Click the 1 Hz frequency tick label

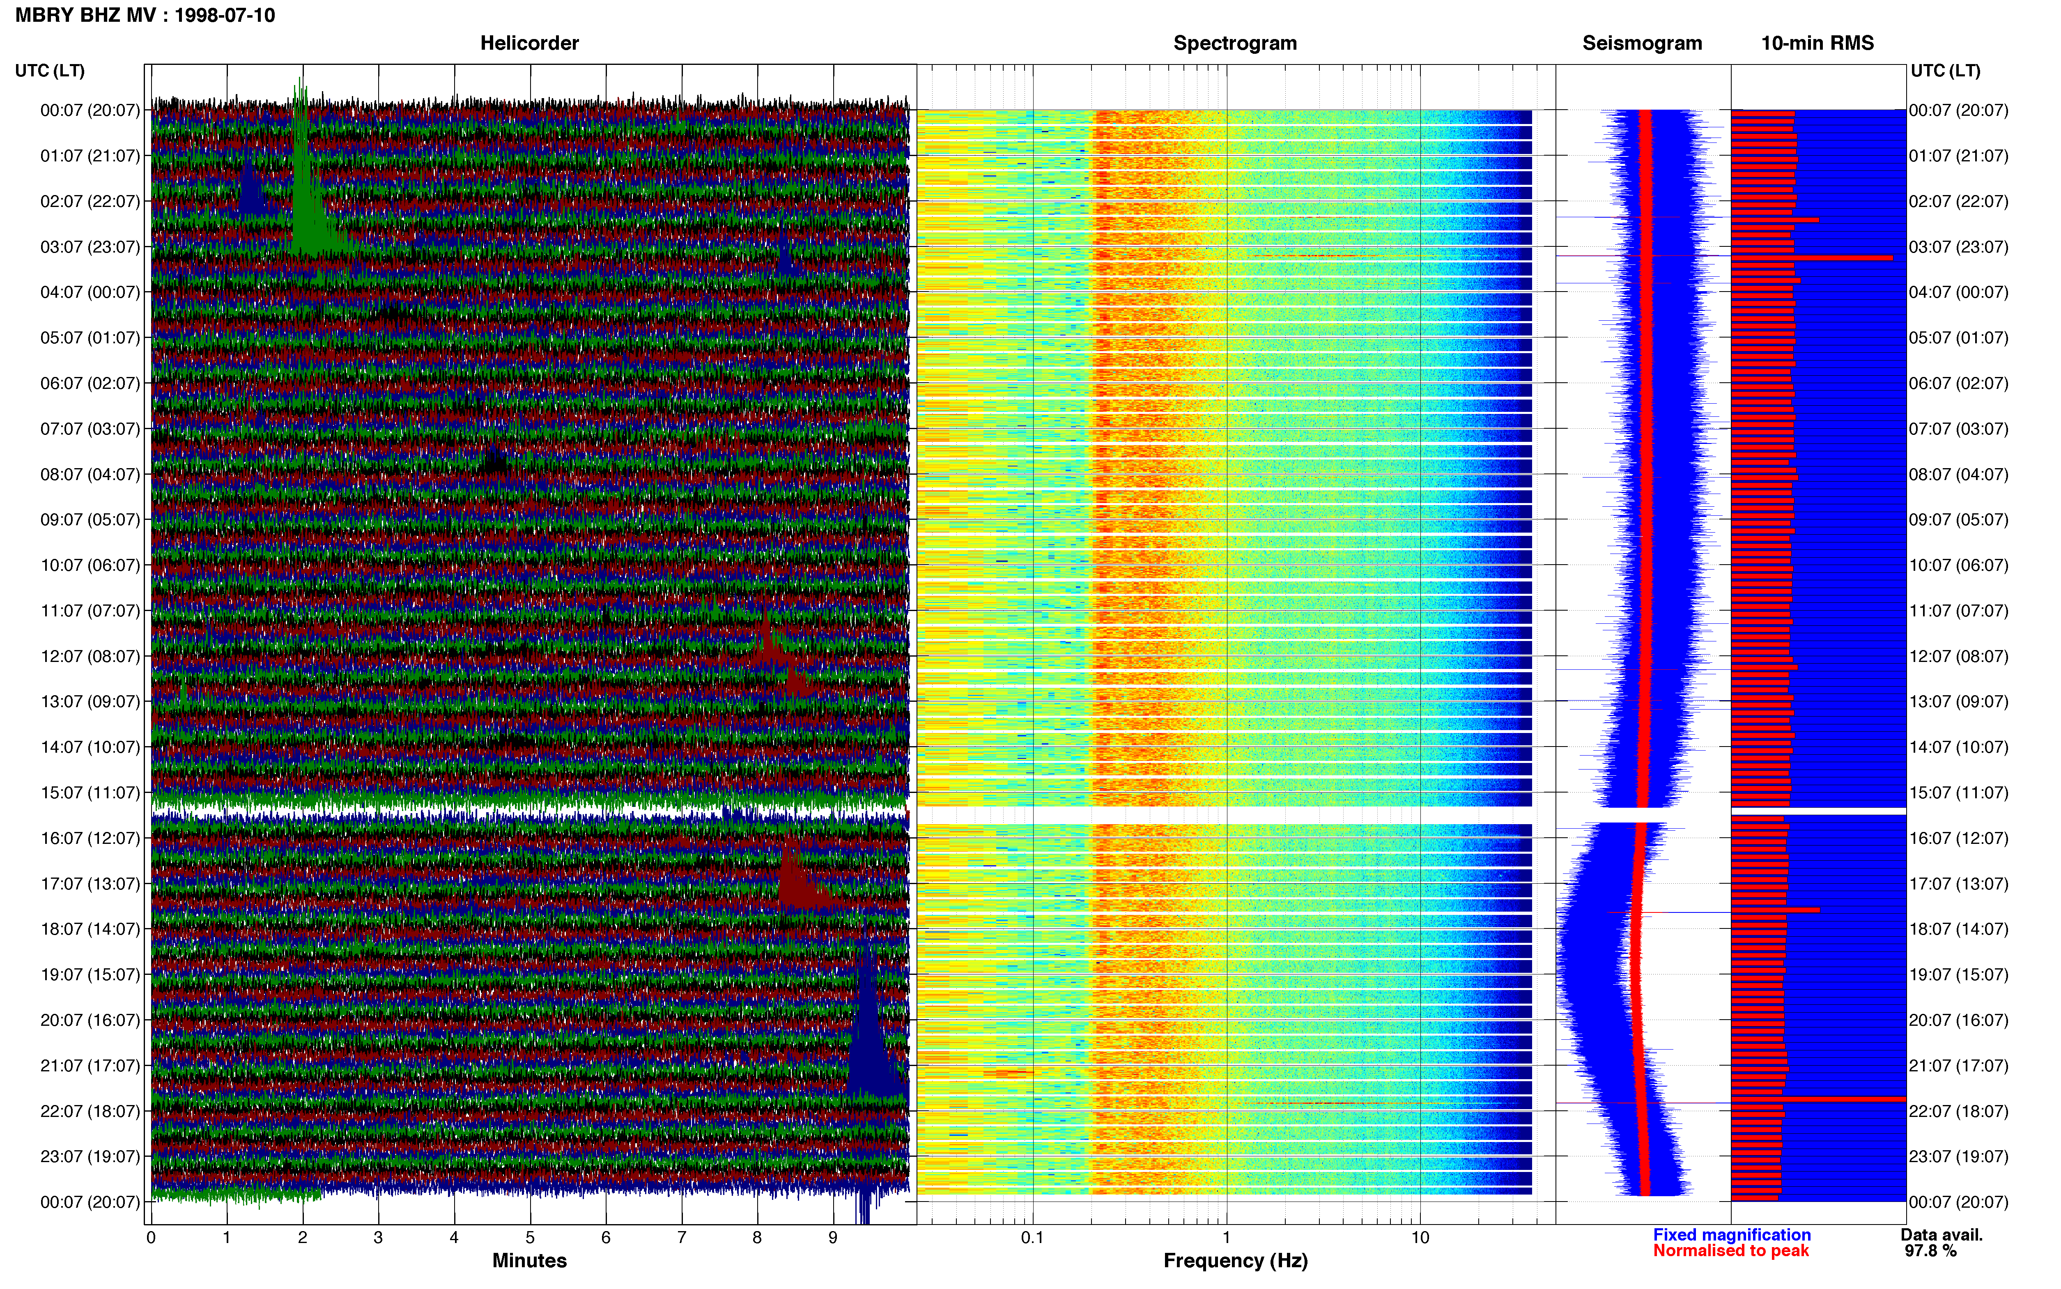(1227, 1237)
